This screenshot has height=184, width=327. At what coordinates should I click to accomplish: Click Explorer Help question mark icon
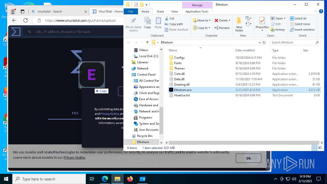point(321,11)
